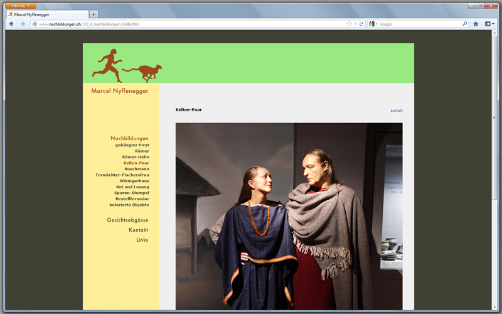
Task: Go to the browser home page icon
Action: tap(476, 24)
